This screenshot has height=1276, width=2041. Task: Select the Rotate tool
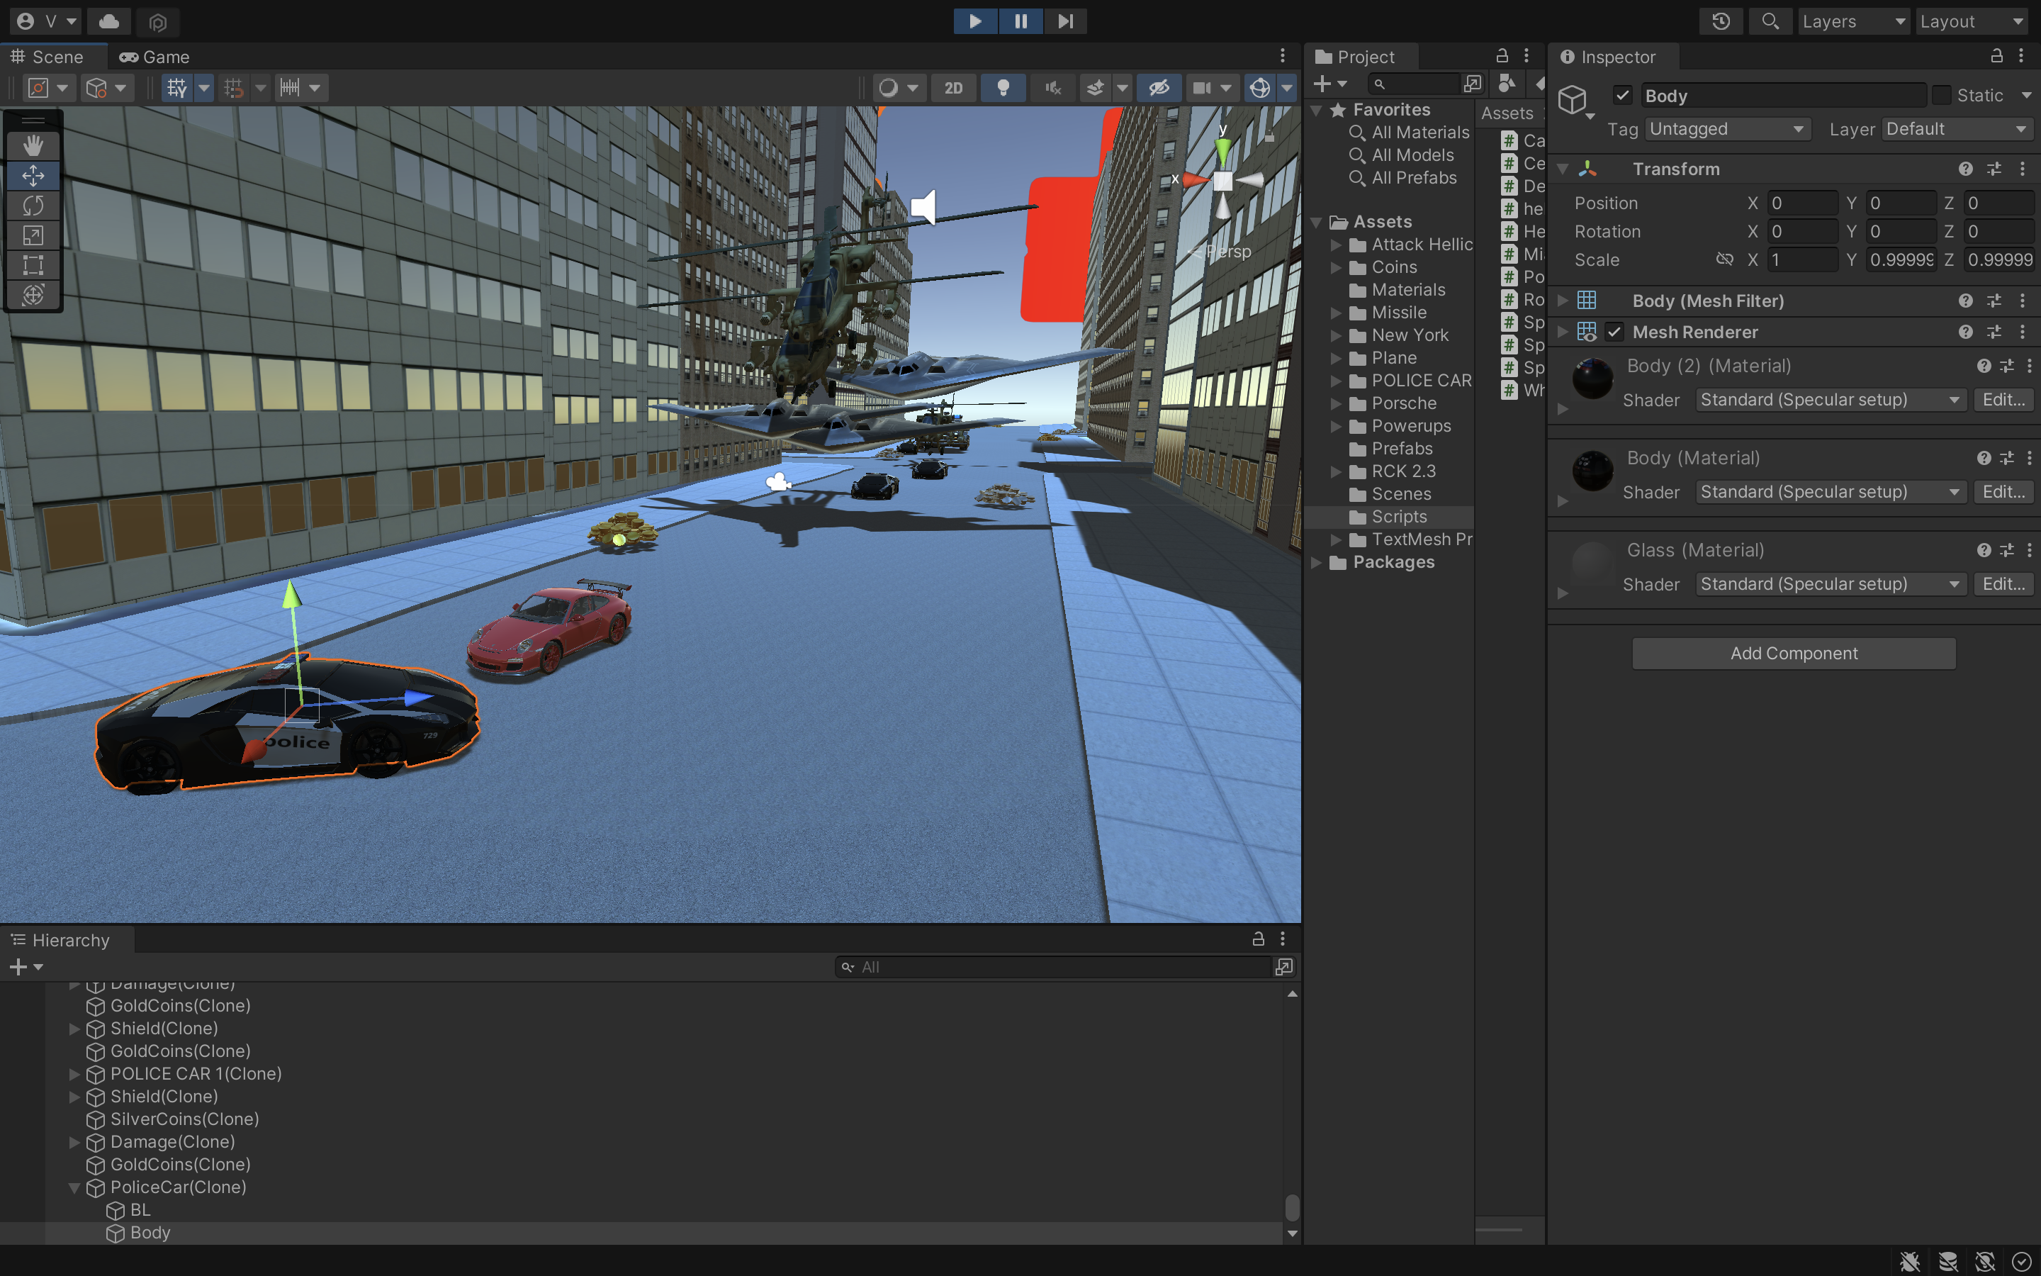[33, 205]
